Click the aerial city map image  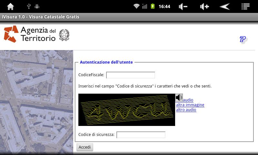coord(36,102)
